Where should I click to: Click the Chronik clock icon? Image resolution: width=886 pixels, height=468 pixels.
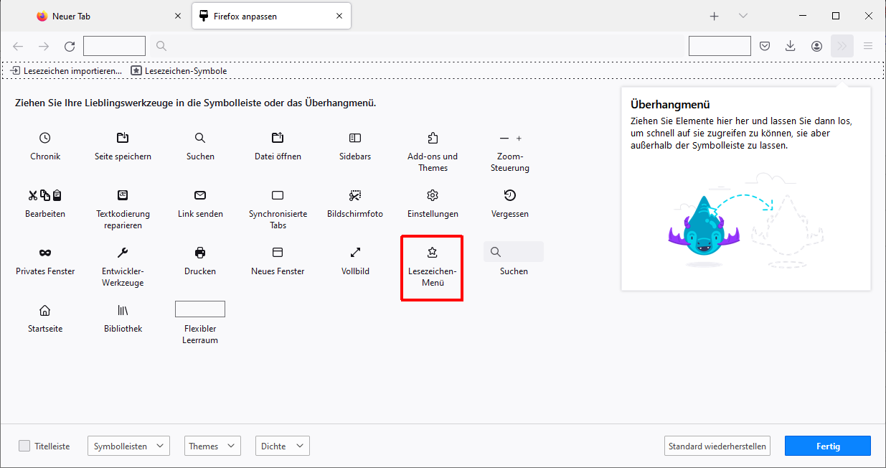pos(45,138)
